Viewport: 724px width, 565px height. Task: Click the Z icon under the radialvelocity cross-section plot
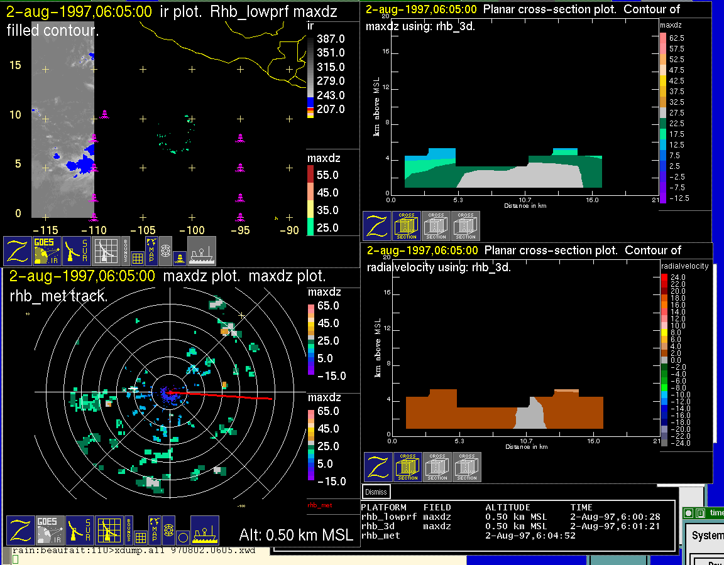(x=378, y=467)
